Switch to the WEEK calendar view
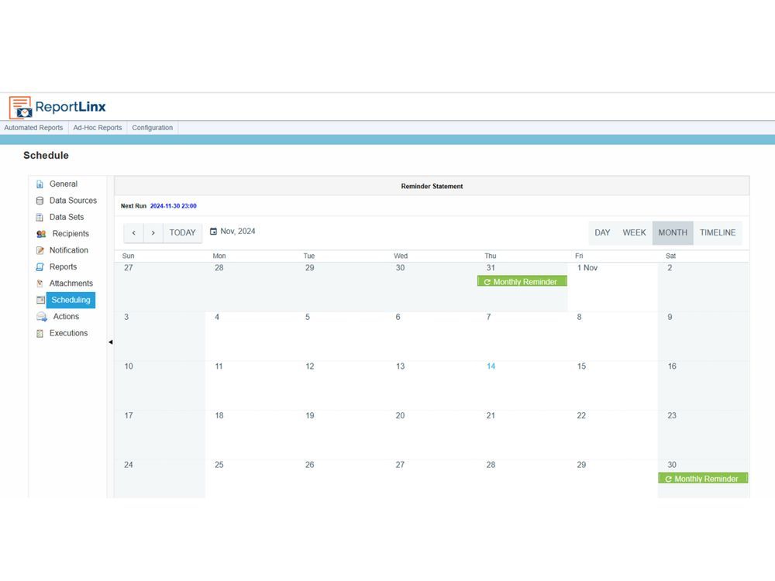775x581 pixels. pyautogui.click(x=634, y=232)
